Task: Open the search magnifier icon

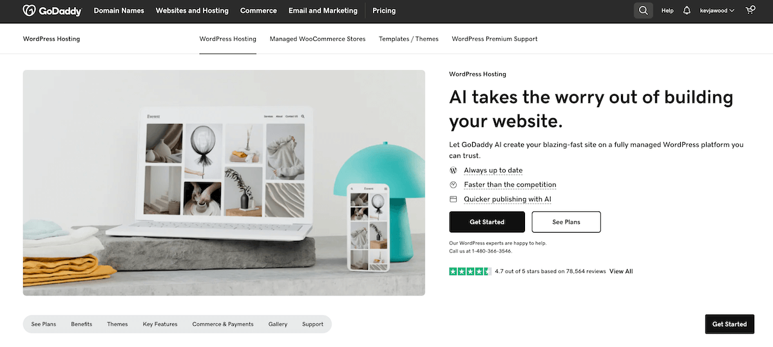Action: point(643,11)
